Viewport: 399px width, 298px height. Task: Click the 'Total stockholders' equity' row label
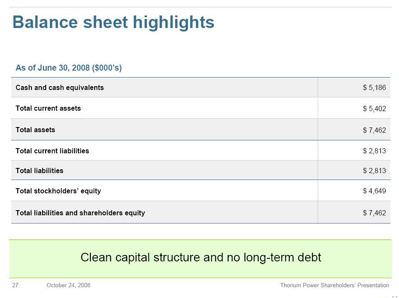[58, 191]
